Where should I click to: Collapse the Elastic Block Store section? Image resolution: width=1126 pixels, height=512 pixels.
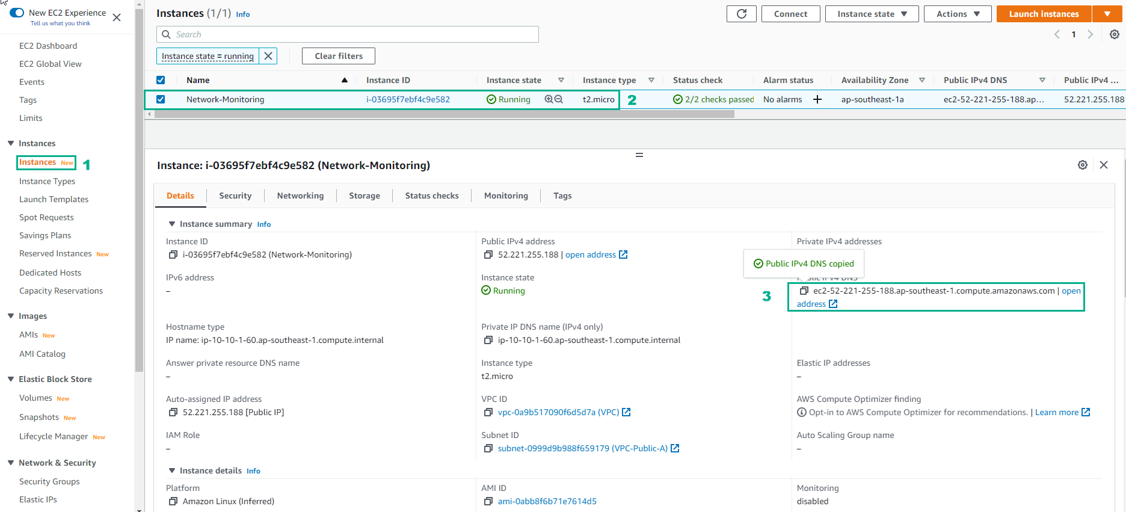click(11, 379)
